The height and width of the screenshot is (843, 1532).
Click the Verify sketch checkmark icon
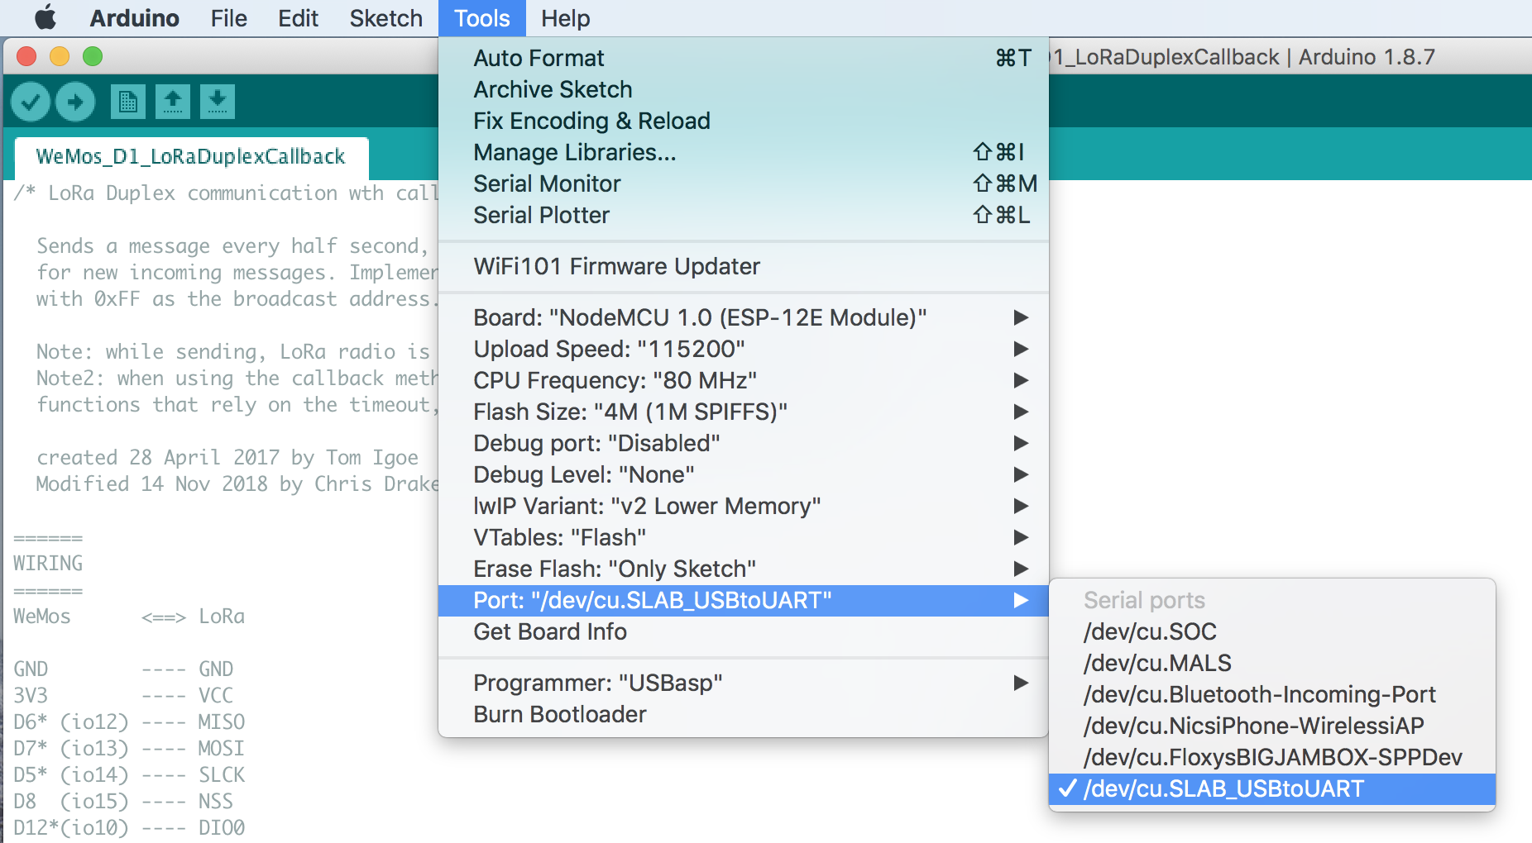(x=31, y=102)
